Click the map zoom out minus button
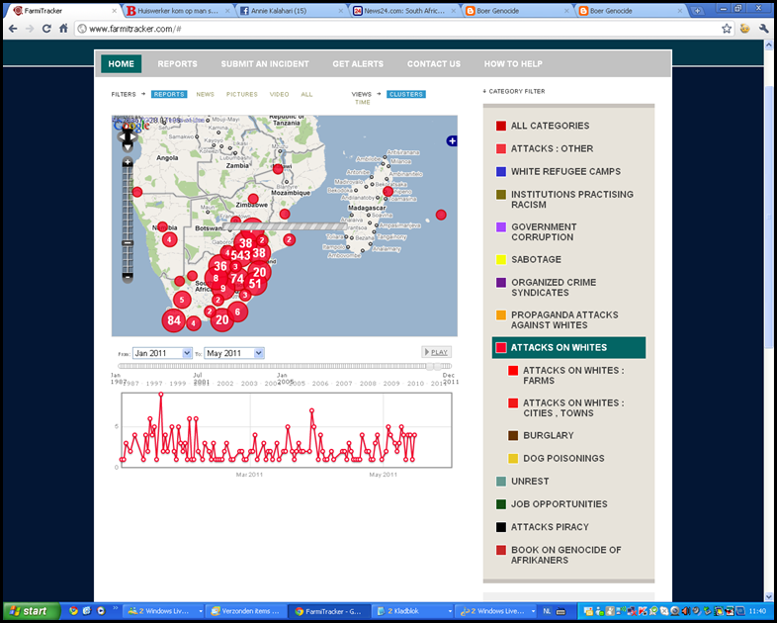This screenshot has width=777, height=623. (x=128, y=278)
